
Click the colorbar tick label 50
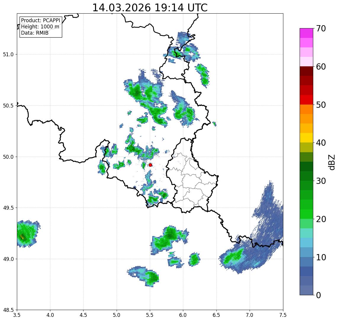[321, 105]
